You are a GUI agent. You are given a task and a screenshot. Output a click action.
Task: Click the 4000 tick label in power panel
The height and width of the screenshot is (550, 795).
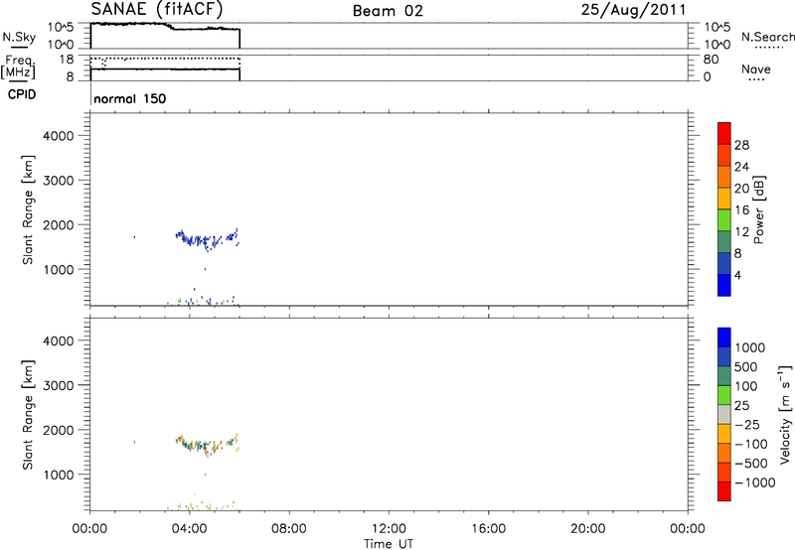58,136
